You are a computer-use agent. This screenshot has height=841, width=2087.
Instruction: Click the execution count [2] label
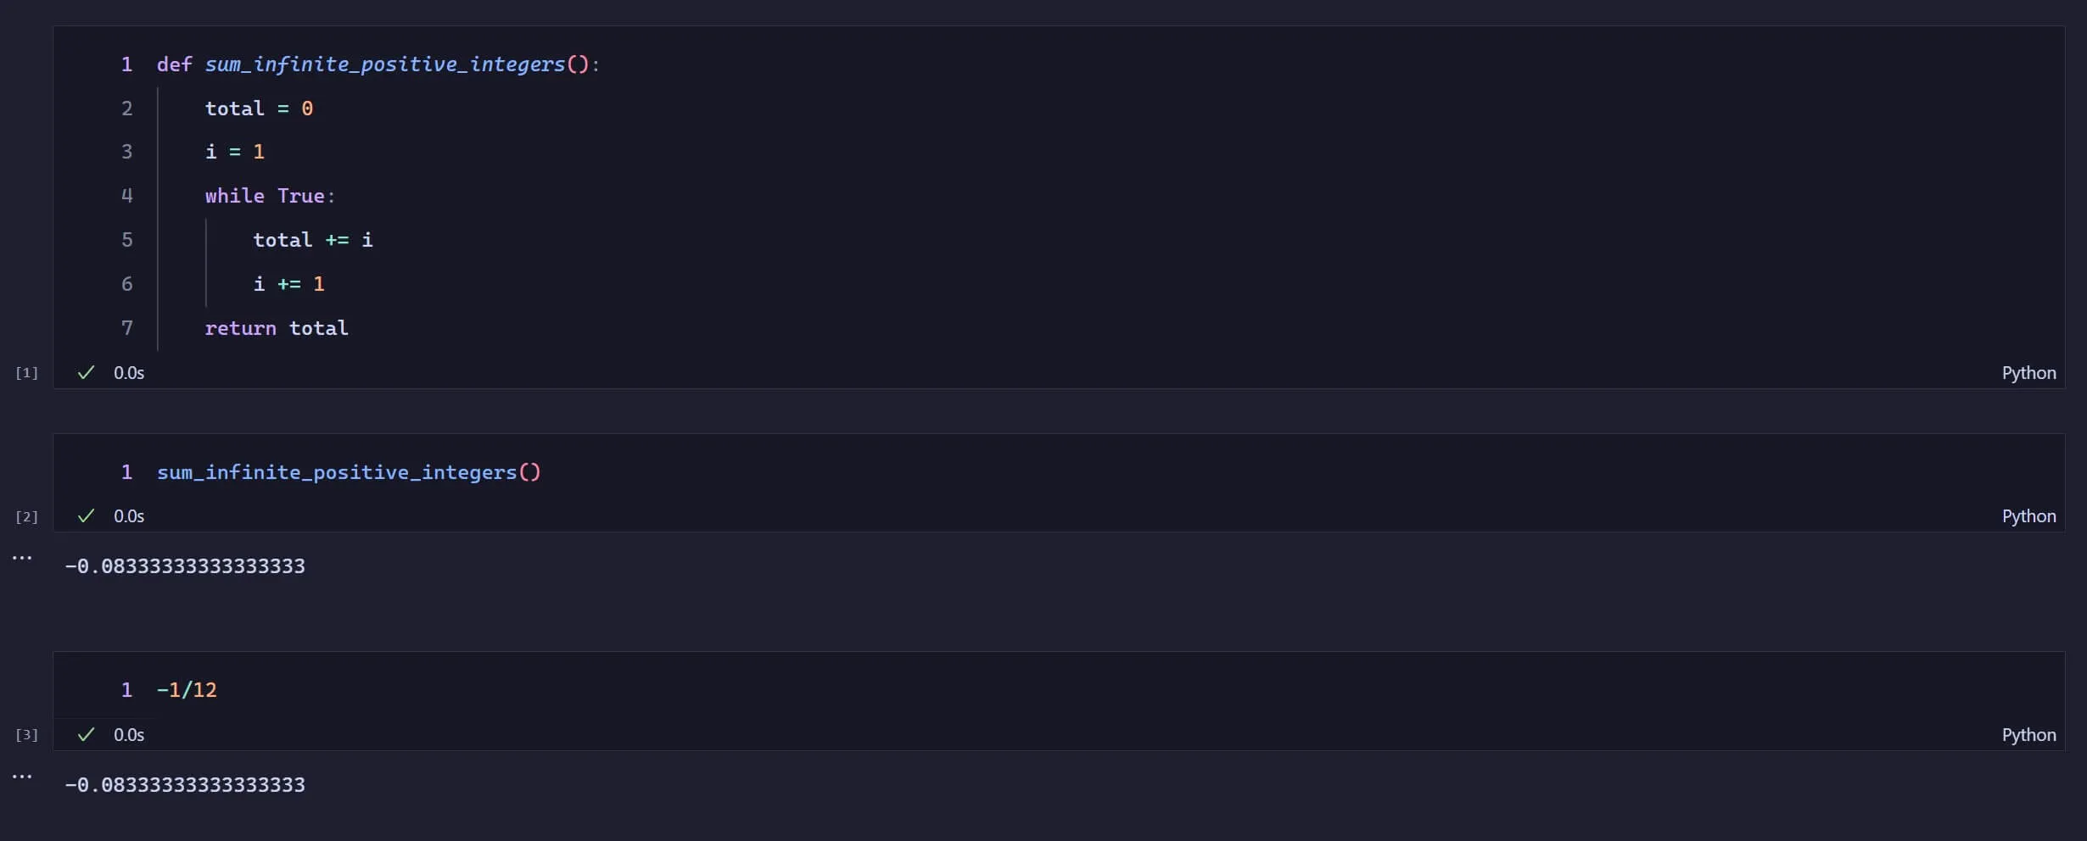27,517
